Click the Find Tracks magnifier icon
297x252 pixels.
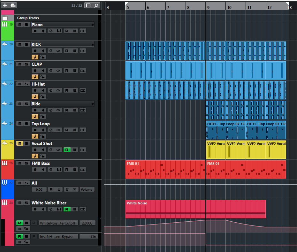click(96, 5)
